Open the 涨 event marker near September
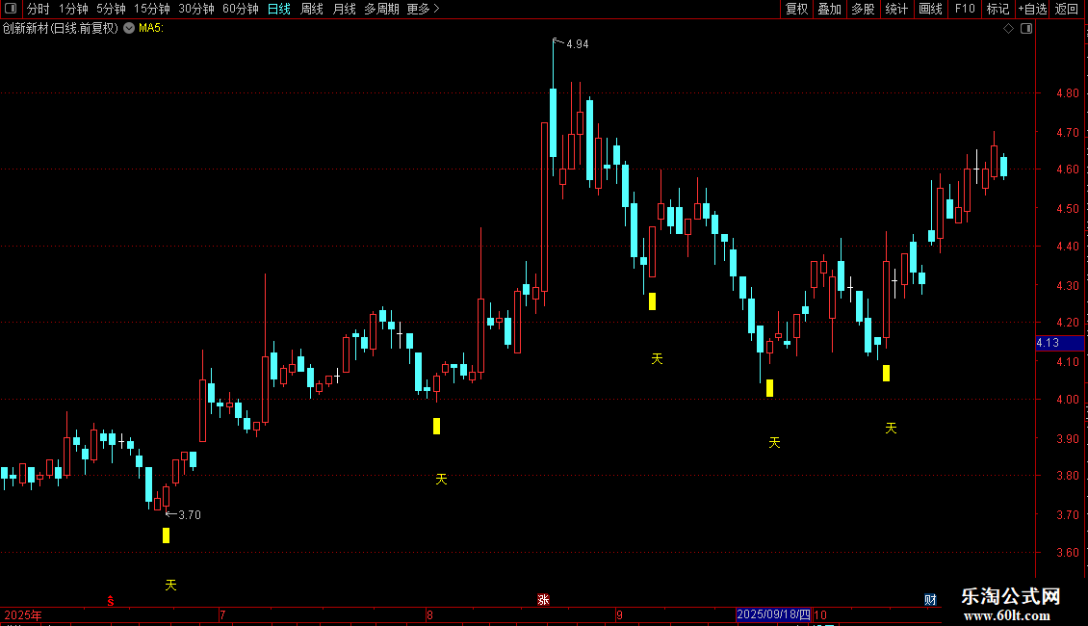The height and width of the screenshot is (626, 1088). pyautogui.click(x=543, y=600)
